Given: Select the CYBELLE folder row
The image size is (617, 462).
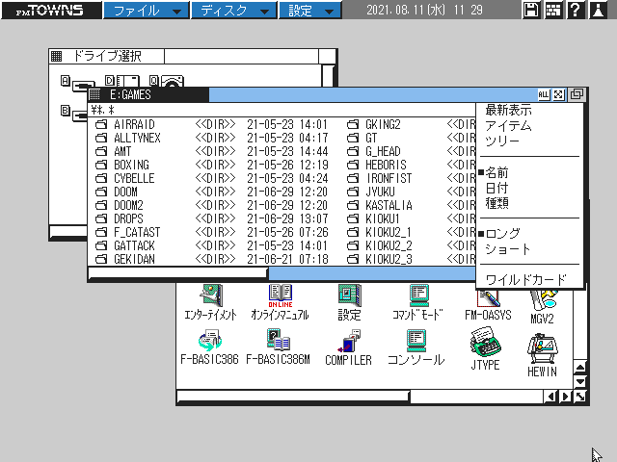Looking at the screenshot, I should (212, 178).
